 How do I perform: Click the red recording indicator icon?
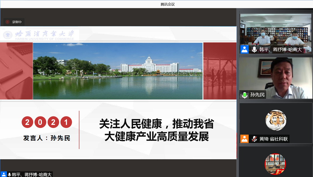point(8,22)
